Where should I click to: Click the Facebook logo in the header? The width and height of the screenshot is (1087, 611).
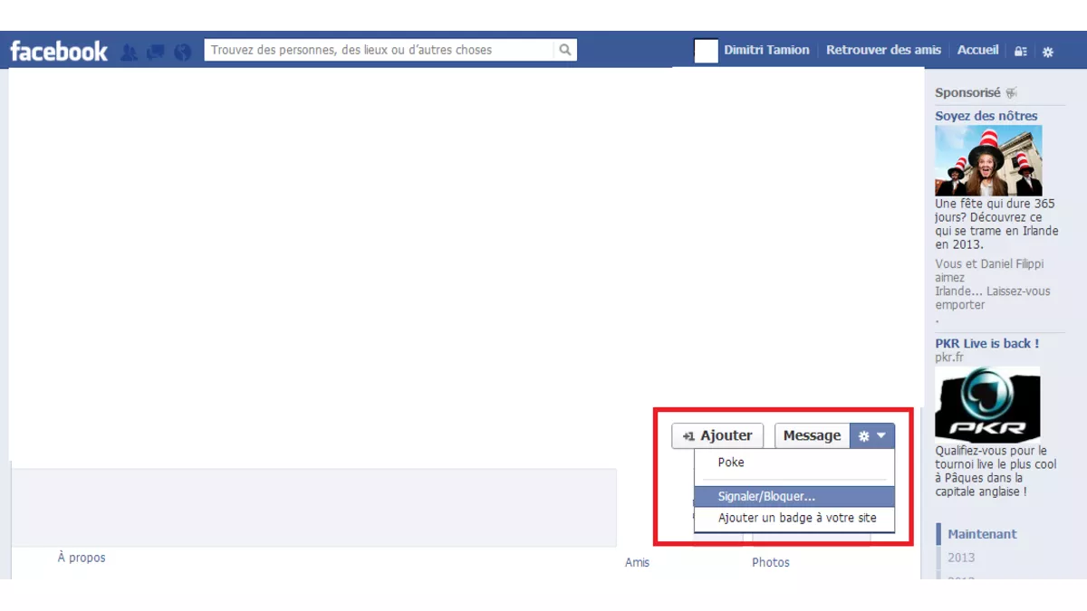(59, 51)
